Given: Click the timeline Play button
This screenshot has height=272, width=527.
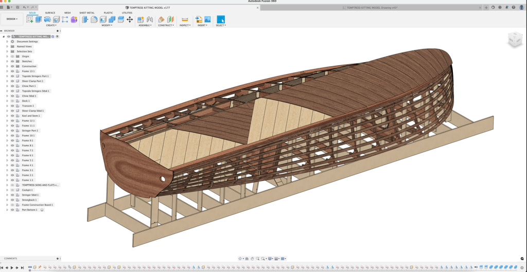Looking at the screenshot, I should (12, 268).
